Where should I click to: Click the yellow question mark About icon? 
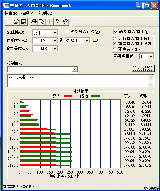(57, 22)
